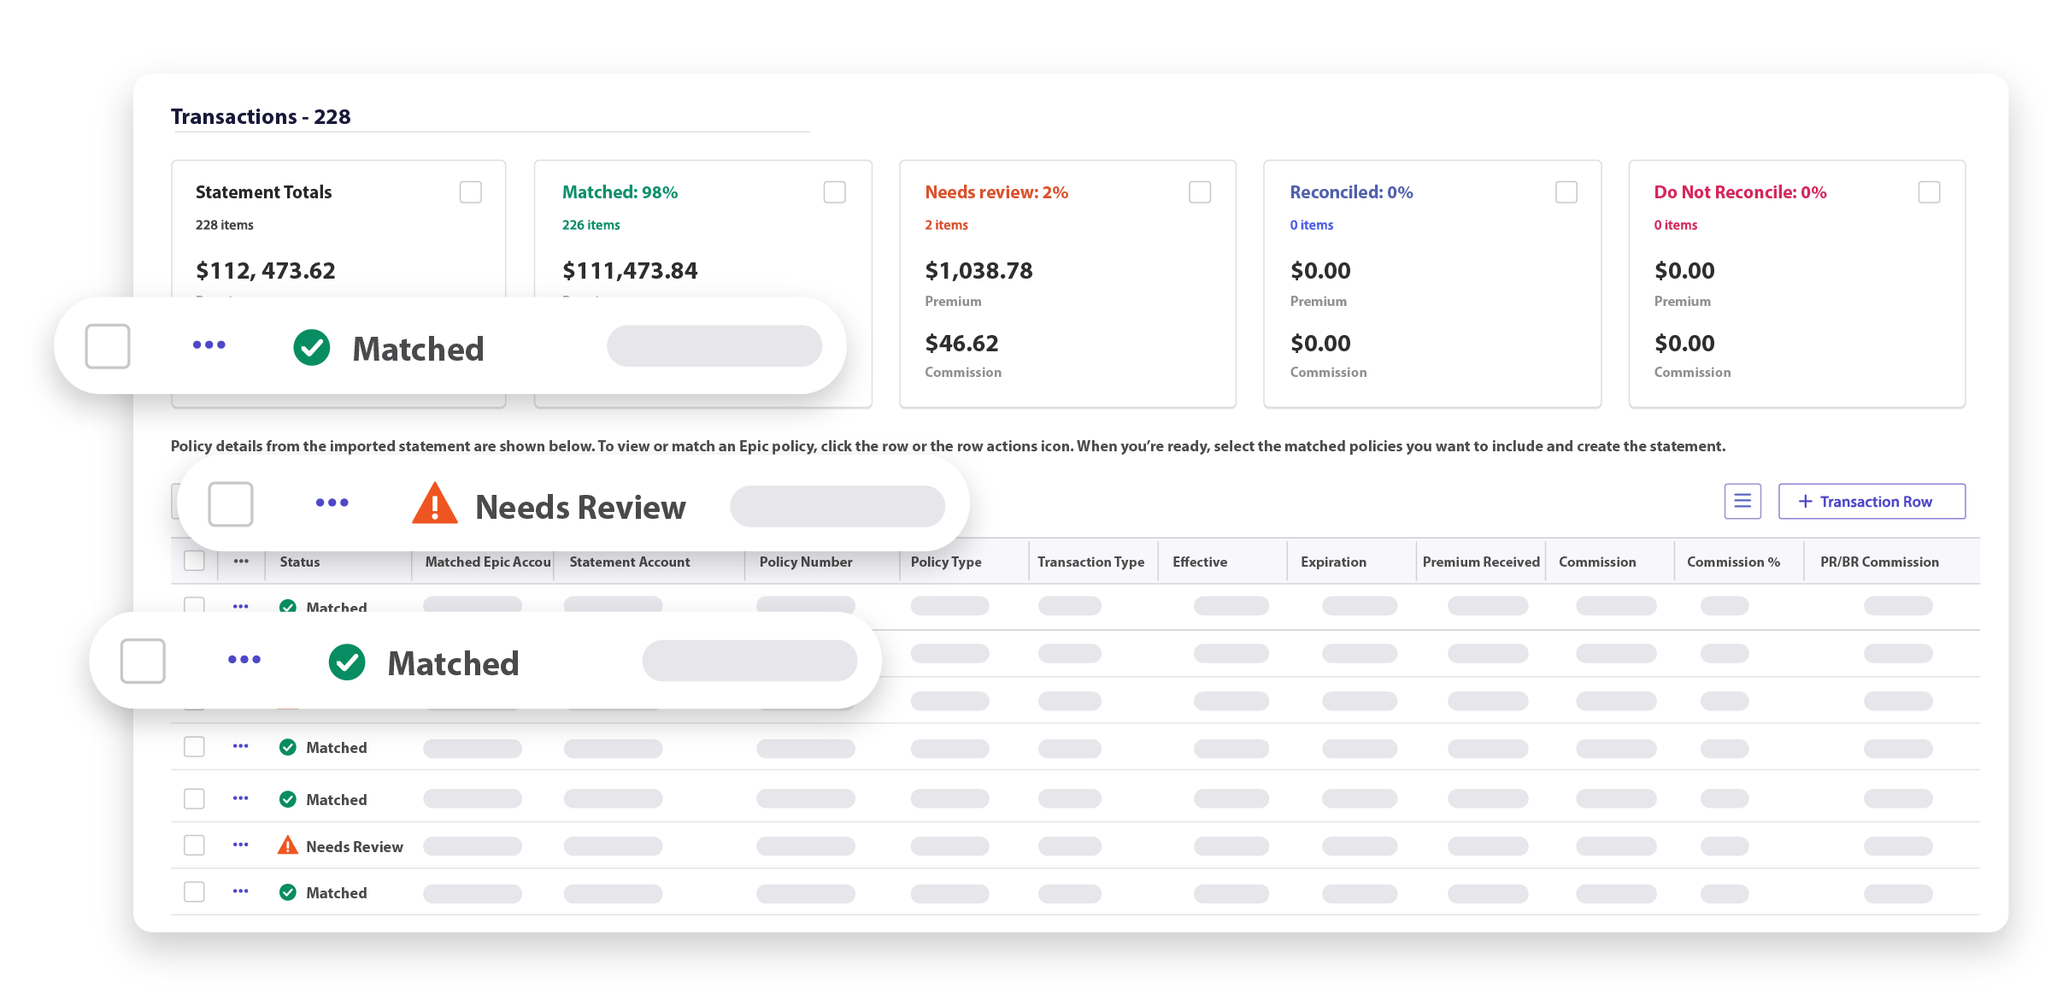Sort by Commission column header
The width and height of the screenshot is (2045, 1006).
(x=1597, y=562)
